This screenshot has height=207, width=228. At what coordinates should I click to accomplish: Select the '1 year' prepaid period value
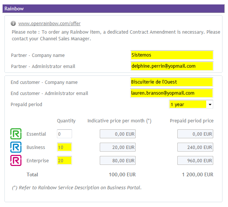[188, 105]
